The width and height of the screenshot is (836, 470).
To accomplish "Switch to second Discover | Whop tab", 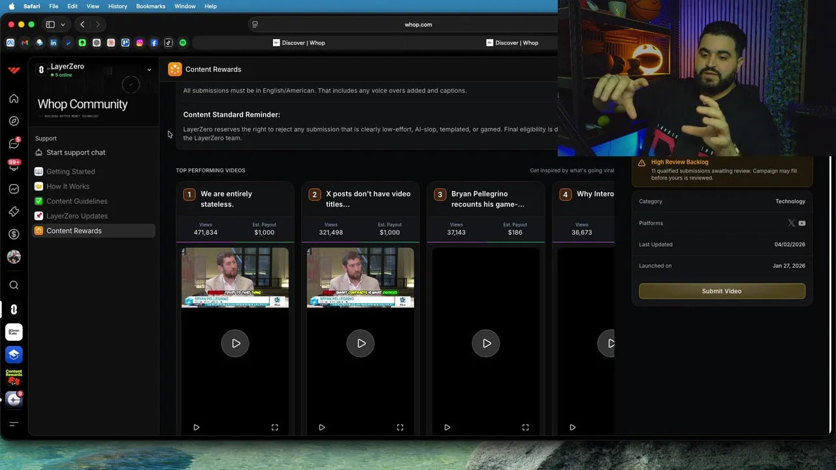I will [512, 43].
